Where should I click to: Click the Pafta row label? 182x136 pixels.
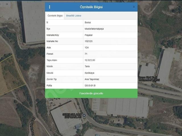coord(49,86)
